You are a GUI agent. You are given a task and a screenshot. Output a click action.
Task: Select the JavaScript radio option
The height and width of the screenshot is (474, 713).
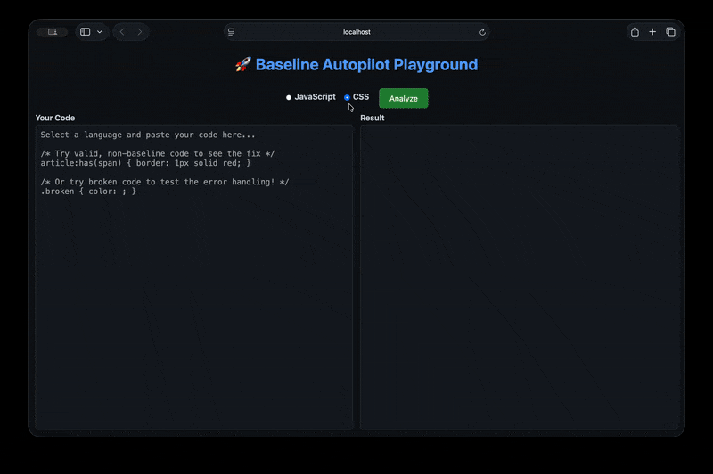288,97
